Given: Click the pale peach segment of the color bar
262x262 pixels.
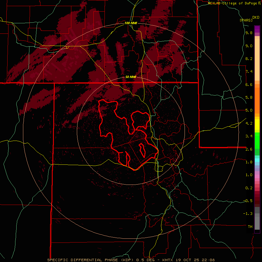Looking at the screenshot, I should coord(257,60).
